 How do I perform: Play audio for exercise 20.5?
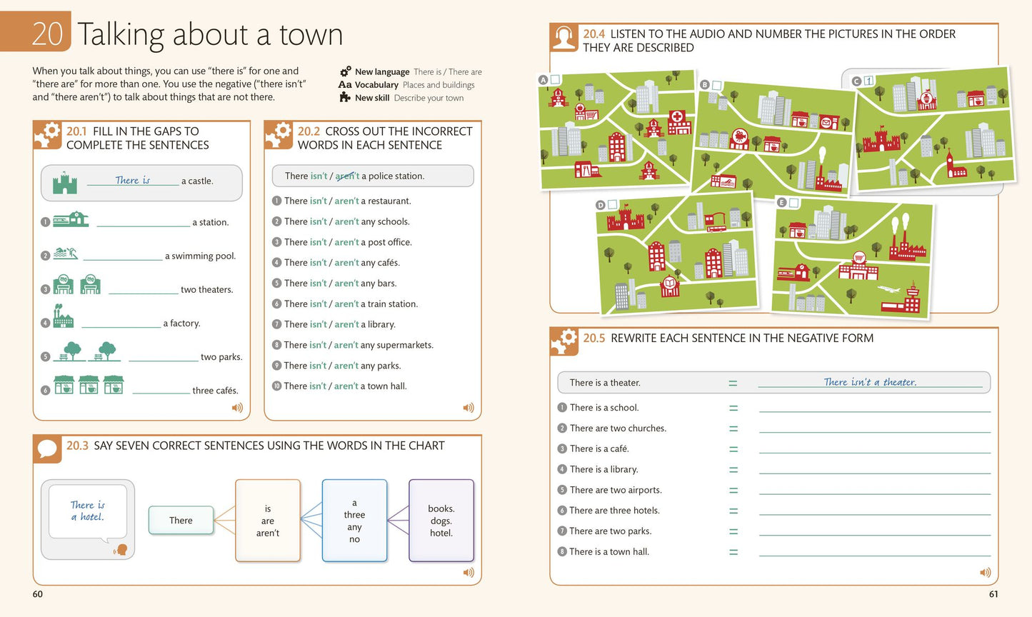coord(986,572)
